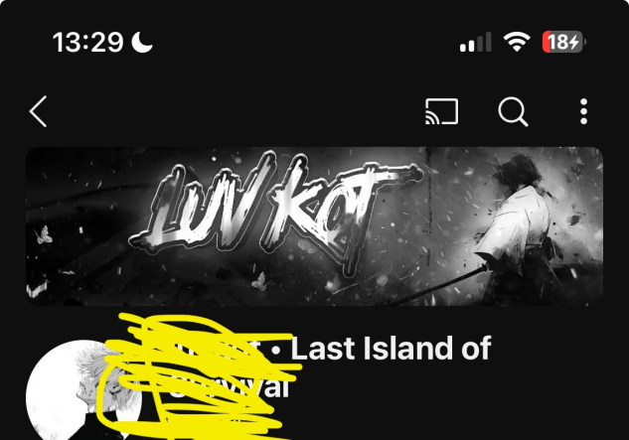The height and width of the screenshot is (440, 629).
Task: Select the "Last Island of" channel title
Action: 391,349
